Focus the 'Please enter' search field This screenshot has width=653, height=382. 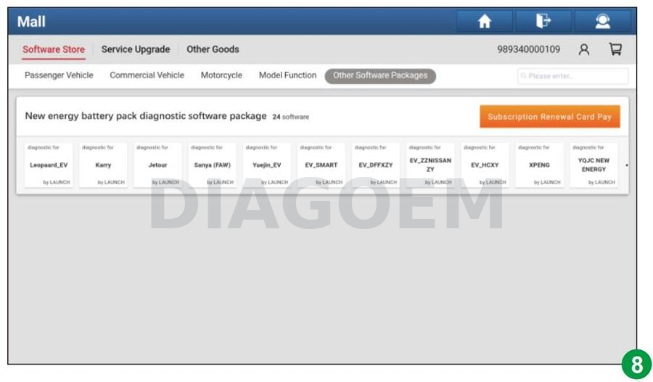coord(572,76)
